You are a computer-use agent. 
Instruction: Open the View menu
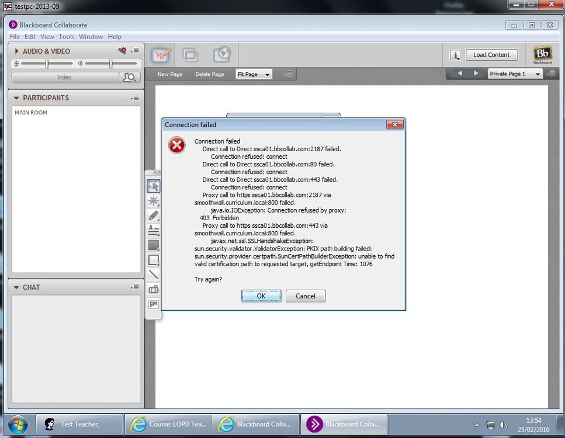47,36
